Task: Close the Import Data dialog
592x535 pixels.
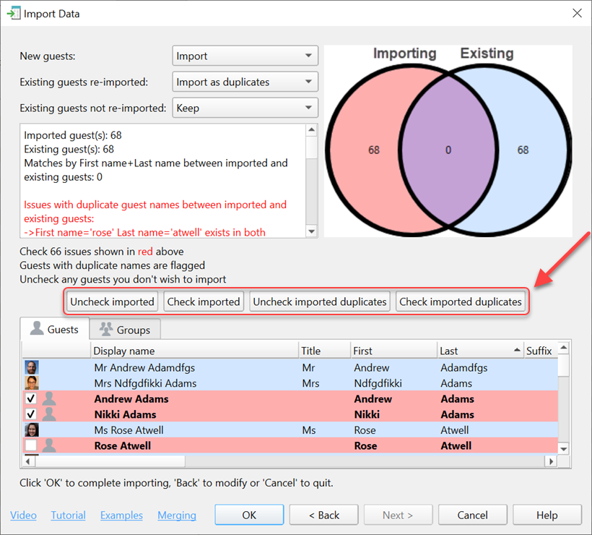Action: [x=576, y=13]
